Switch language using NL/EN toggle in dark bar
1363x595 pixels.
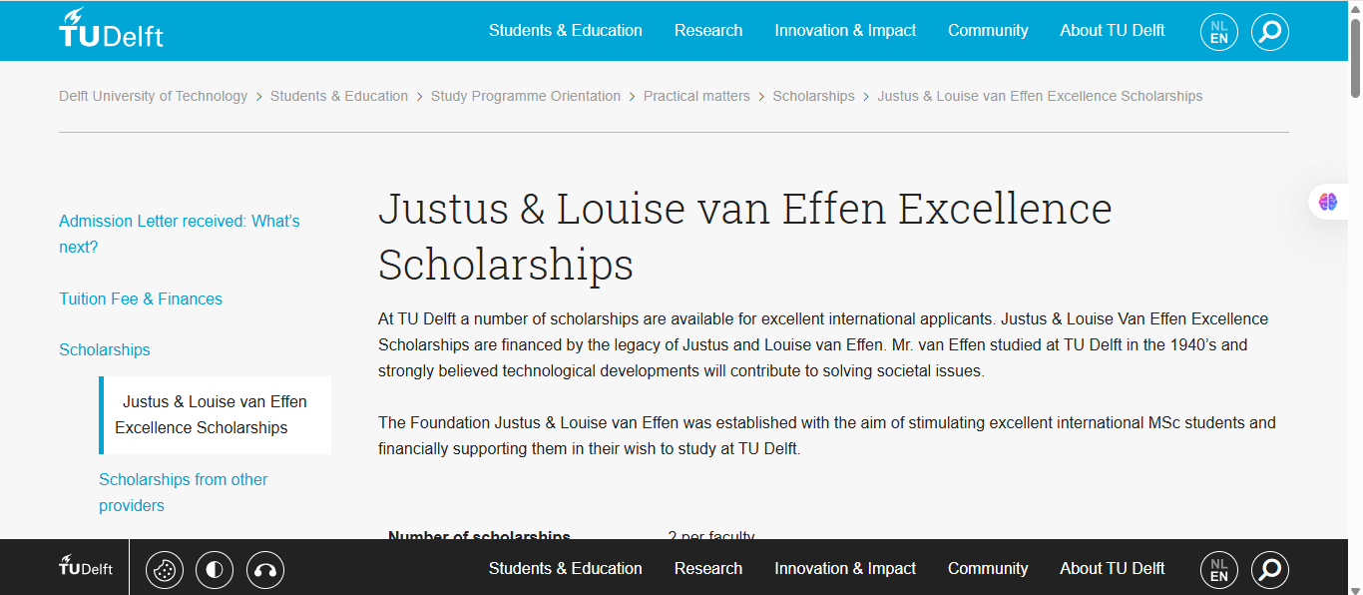pyautogui.click(x=1218, y=570)
